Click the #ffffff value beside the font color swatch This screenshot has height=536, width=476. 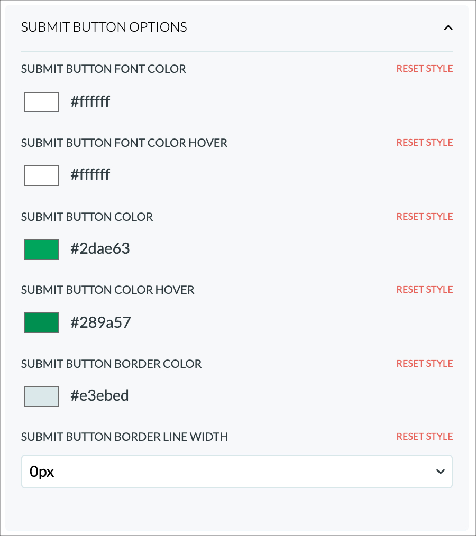(90, 101)
